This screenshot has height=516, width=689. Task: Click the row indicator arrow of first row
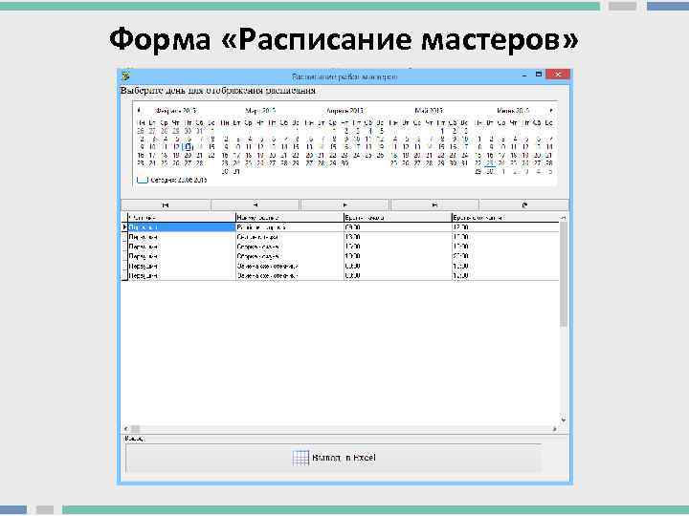tap(124, 227)
